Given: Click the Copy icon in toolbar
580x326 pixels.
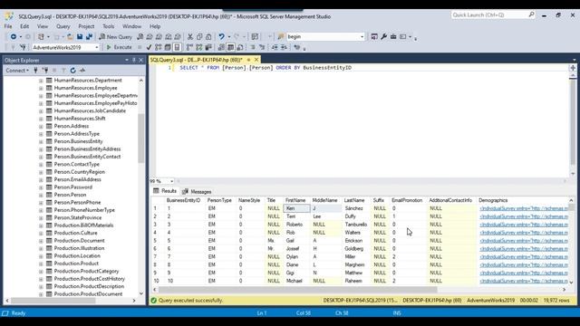Looking at the screenshot, I should (x=199, y=36).
